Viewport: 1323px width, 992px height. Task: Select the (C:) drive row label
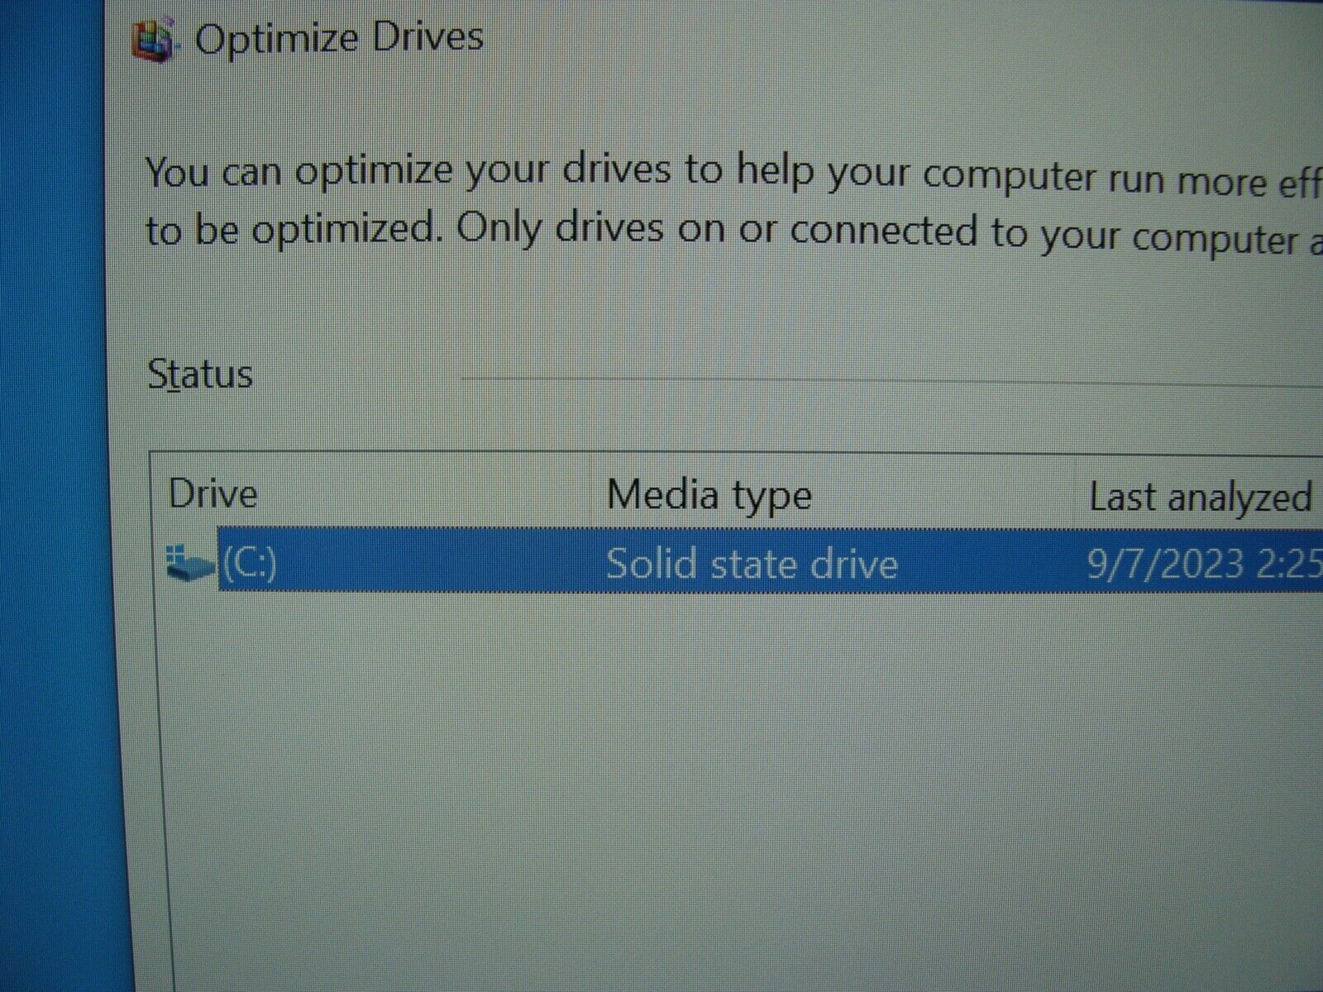pyautogui.click(x=249, y=563)
